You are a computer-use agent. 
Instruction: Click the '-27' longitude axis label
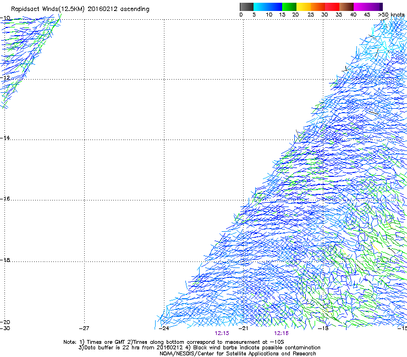84,328
